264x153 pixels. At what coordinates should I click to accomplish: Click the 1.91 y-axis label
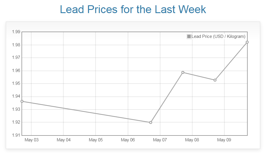[x=16, y=135]
